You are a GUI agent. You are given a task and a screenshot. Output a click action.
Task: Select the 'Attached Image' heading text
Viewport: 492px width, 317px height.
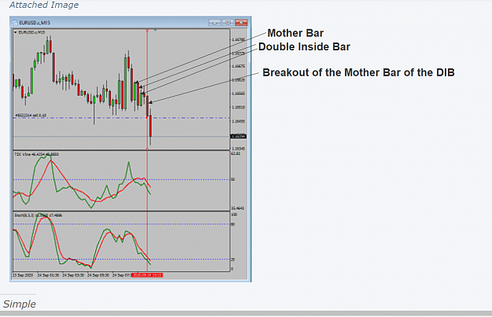44,5
